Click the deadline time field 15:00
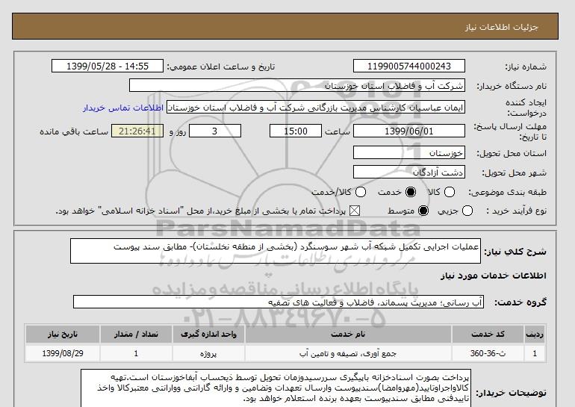This screenshot has height=407, width=575. point(296,131)
